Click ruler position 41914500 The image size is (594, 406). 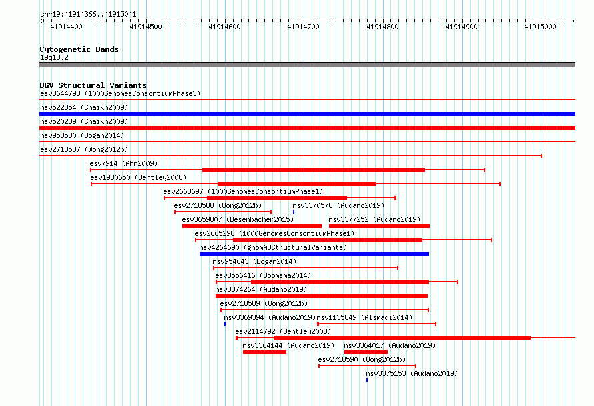[145, 27]
